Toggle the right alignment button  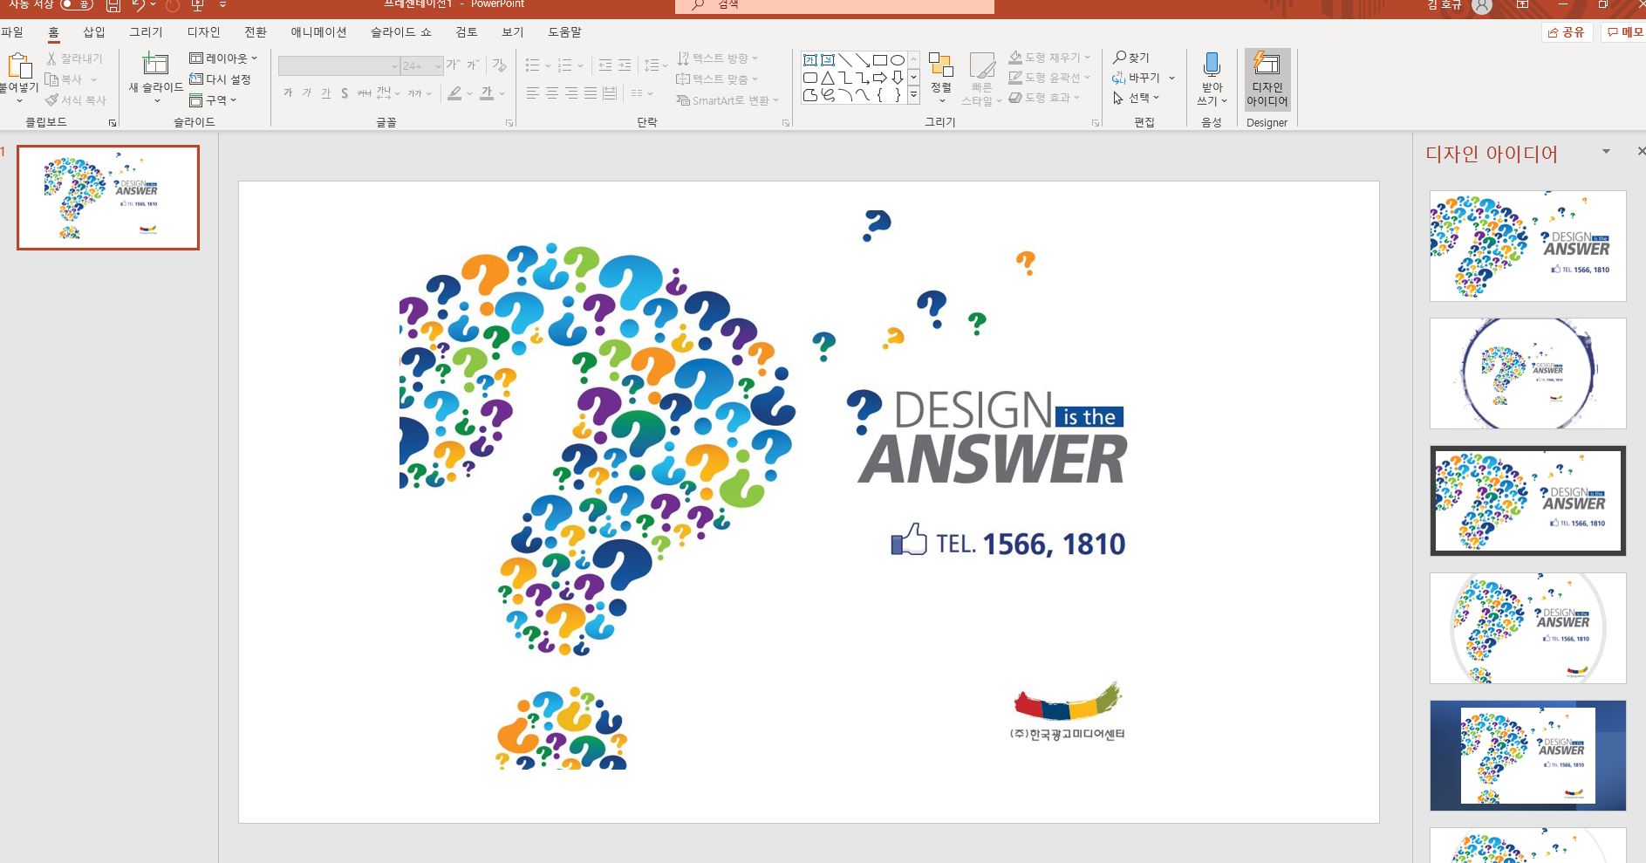coord(571,93)
